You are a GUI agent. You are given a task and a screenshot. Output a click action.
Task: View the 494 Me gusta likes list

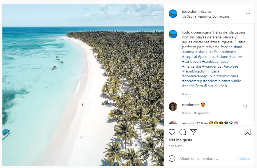[180, 140]
